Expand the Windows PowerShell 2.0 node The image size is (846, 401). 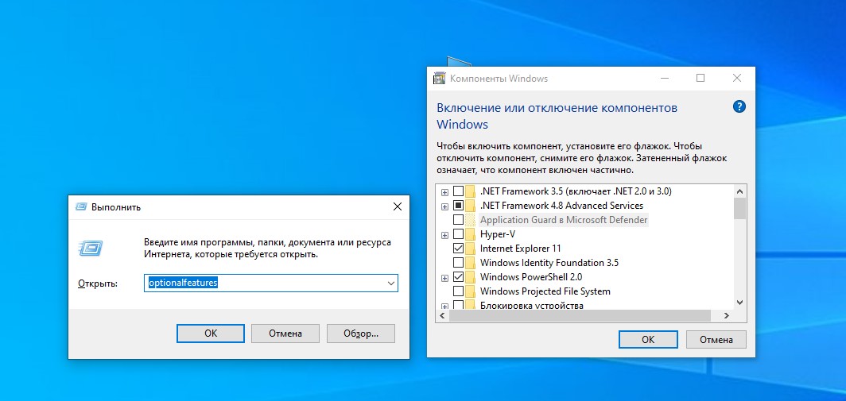pyautogui.click(x=444, y=278)
